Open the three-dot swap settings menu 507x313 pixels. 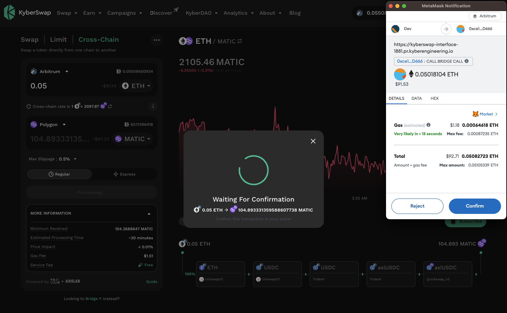point(157,40)
